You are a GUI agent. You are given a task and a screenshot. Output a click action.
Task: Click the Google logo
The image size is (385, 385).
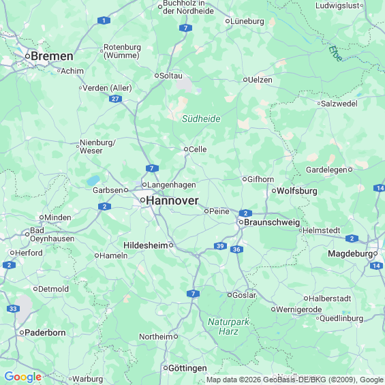23,377
